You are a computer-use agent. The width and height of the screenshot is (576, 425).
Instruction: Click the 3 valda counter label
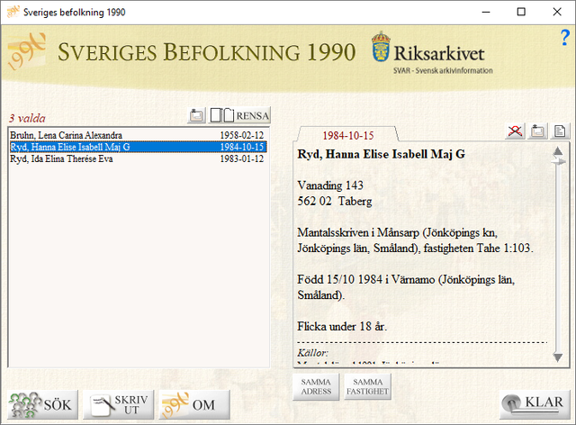click(x=27, y=118)
